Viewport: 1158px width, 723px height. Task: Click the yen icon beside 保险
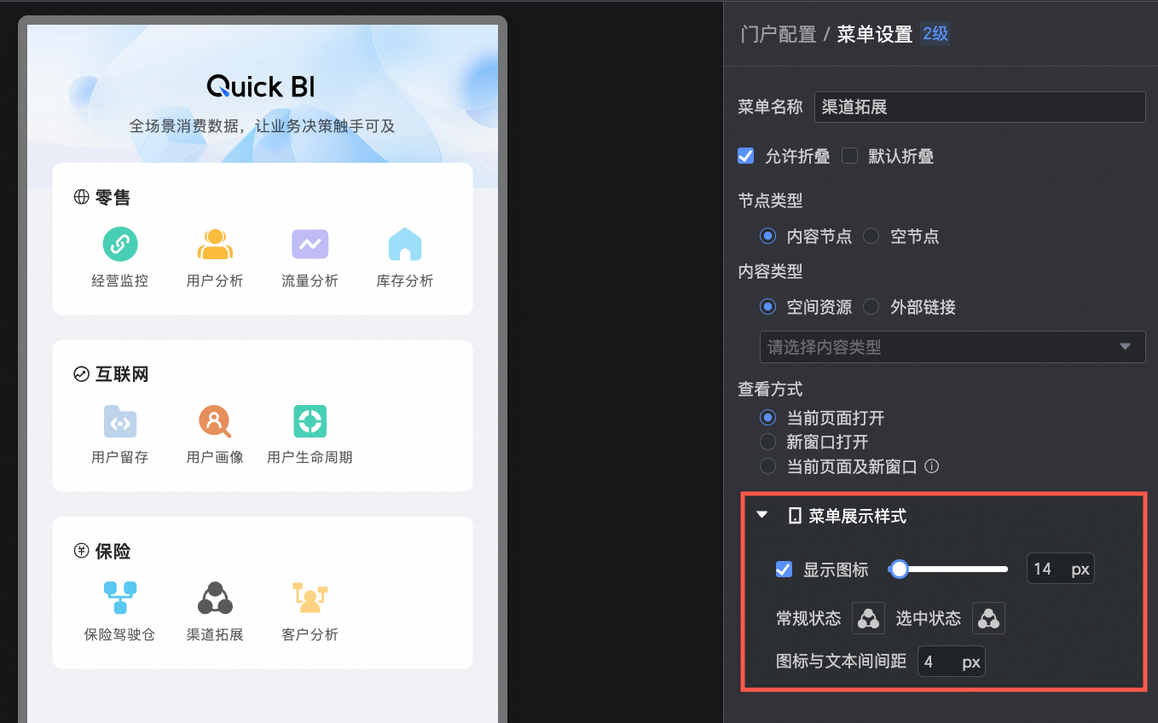pos(82,551)
